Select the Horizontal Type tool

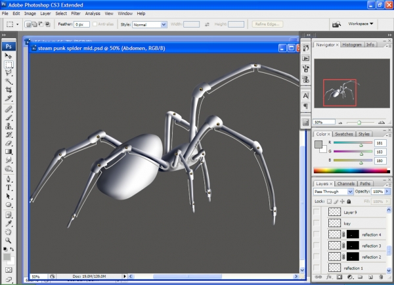[9, 188]
